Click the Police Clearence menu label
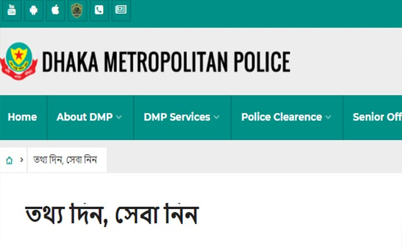 (281, 117)
